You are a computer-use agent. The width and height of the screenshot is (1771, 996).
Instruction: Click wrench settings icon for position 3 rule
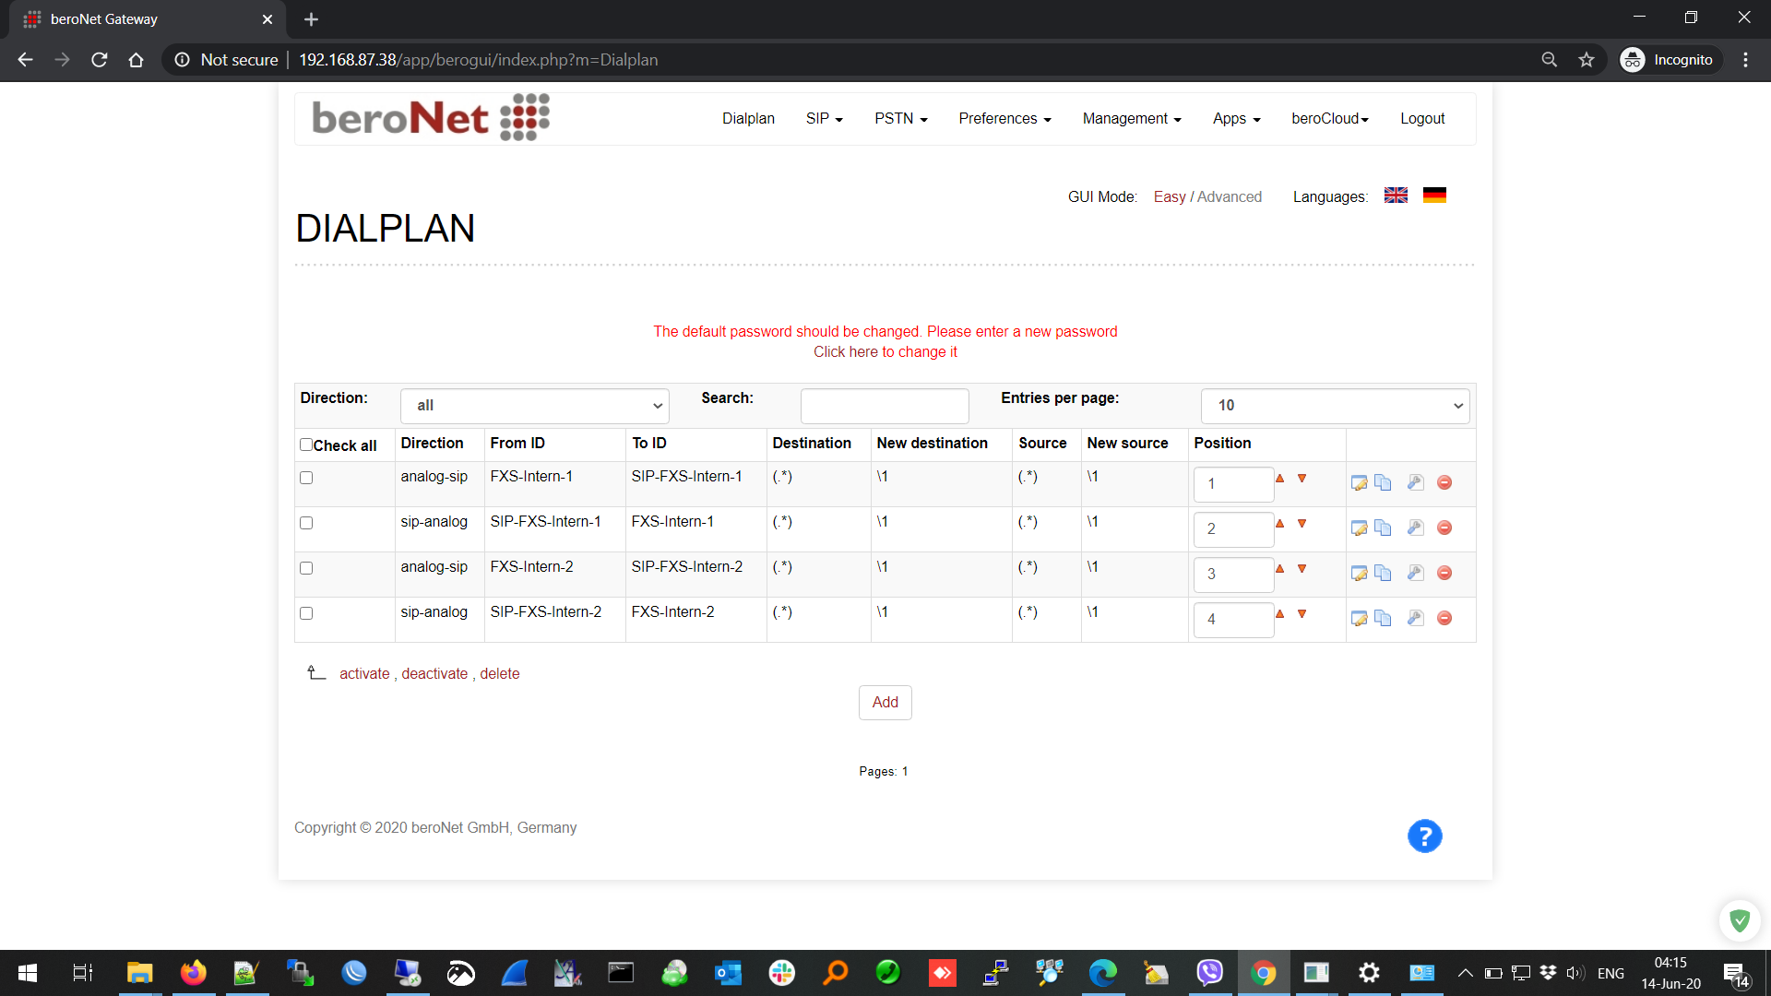[1415, 573]
